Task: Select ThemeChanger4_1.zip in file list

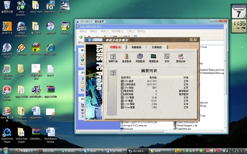Action: tap(186, 126)
